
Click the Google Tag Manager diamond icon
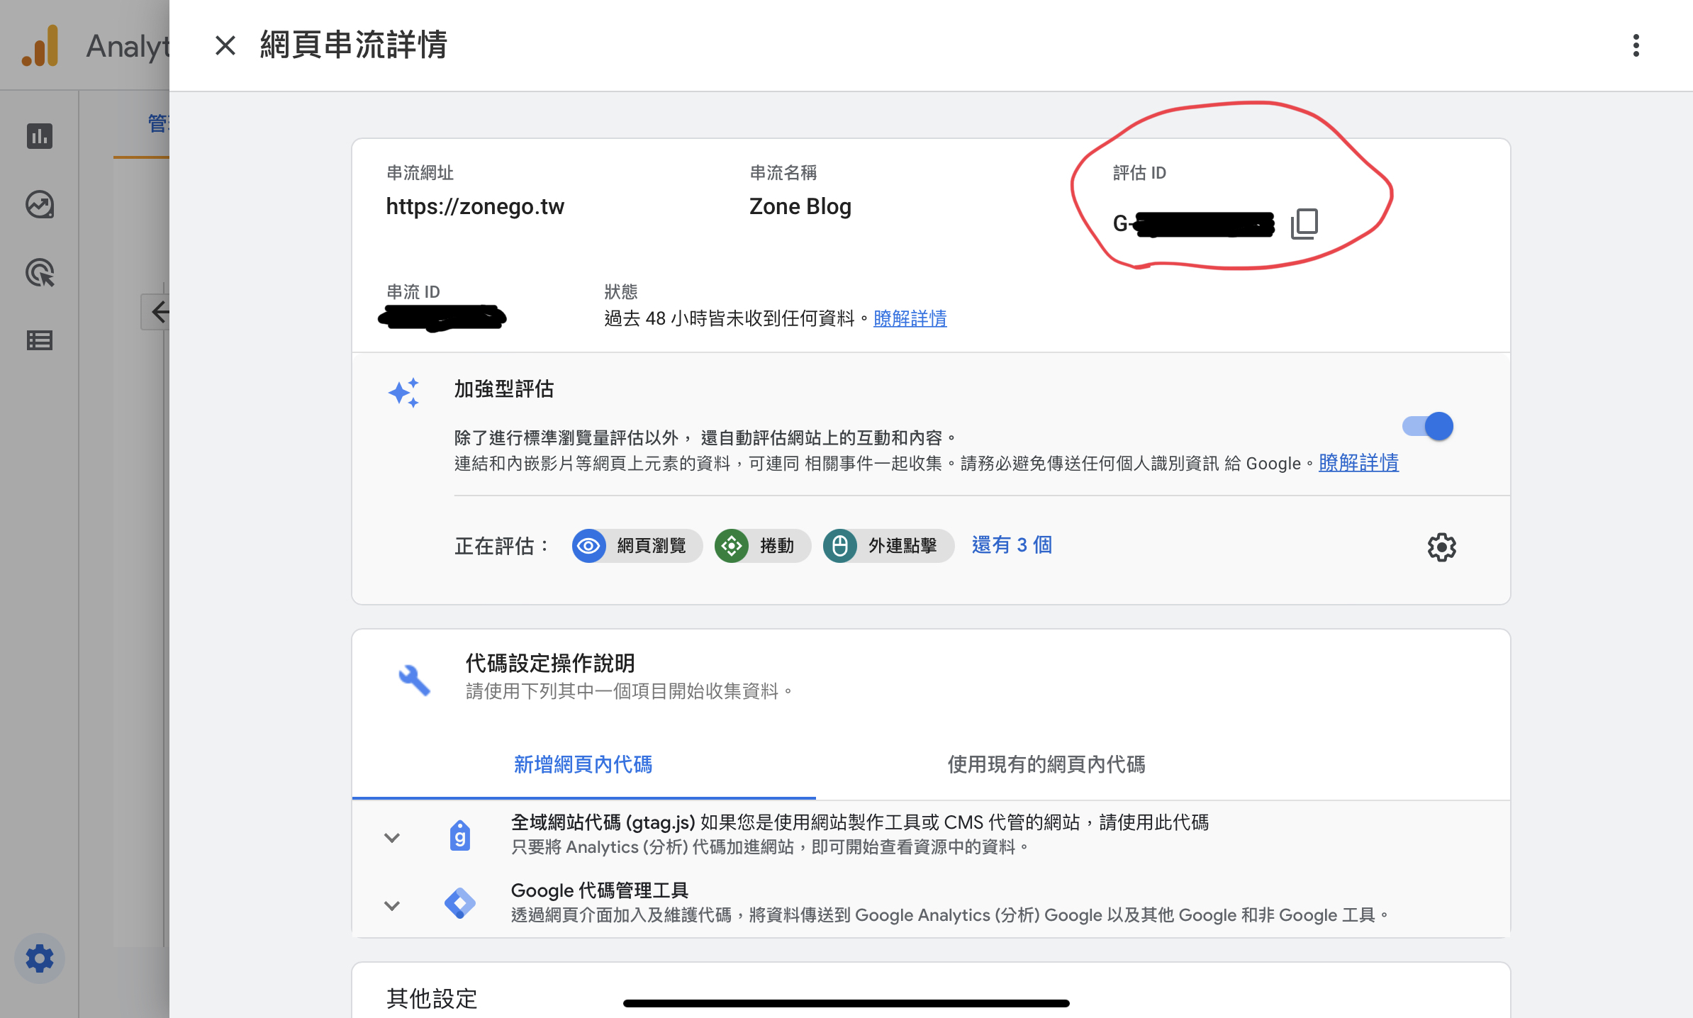point(460,904)
